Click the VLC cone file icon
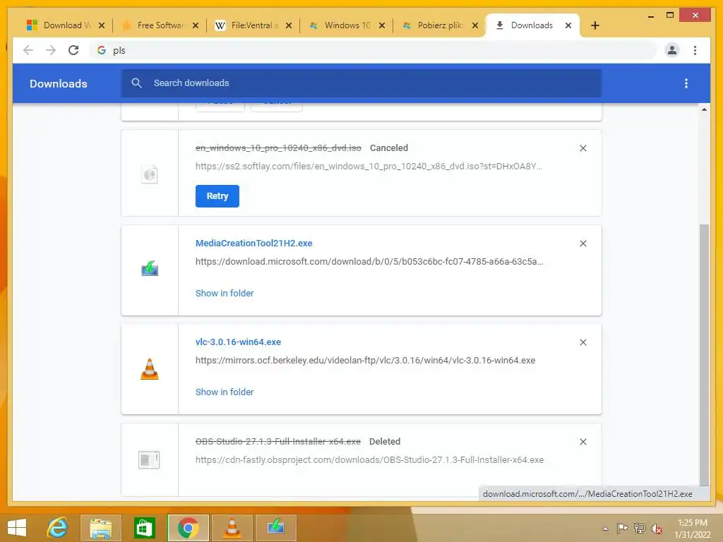The height and width of the screenshot is (542, 723). click(150, 369)
